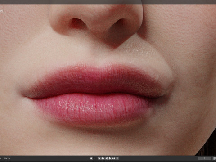Jump to the previous keyframe
Screen dimensions: 216x162
point(103,158)
